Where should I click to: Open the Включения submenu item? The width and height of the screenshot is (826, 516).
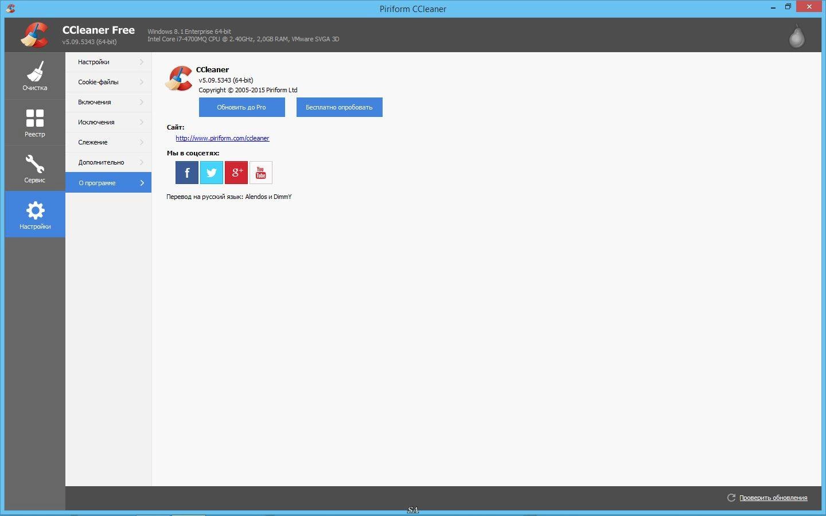tap(108, 102)
